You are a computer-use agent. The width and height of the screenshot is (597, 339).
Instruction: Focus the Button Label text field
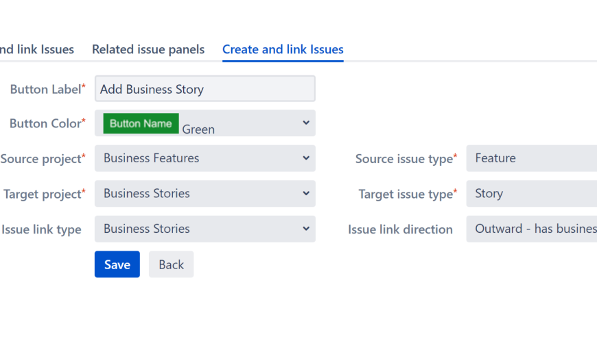coord(204,89)
